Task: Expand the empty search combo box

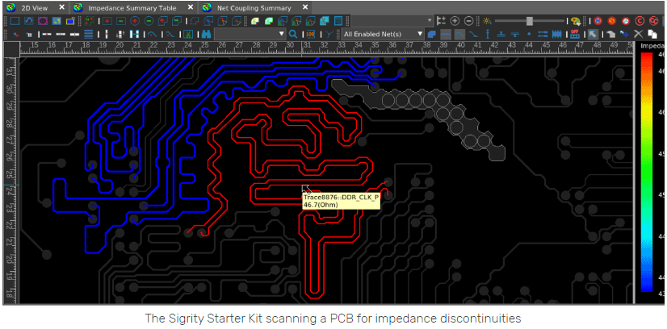Action: [x=282, y=35]
